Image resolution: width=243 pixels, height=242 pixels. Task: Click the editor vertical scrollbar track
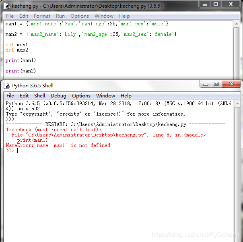tap(237, 53)
